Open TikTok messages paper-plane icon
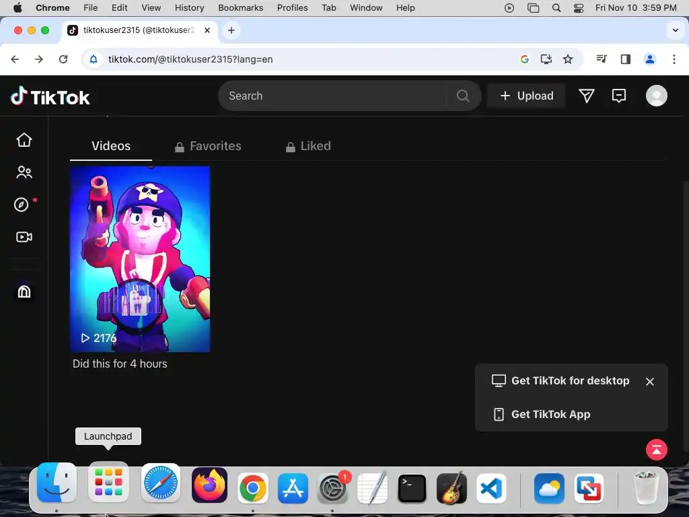The height and width of the screenshot is (517, 689). point(586,96)
